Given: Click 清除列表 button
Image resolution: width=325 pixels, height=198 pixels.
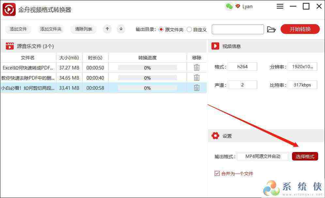Looking at the screenshot, I should [84, 29].
